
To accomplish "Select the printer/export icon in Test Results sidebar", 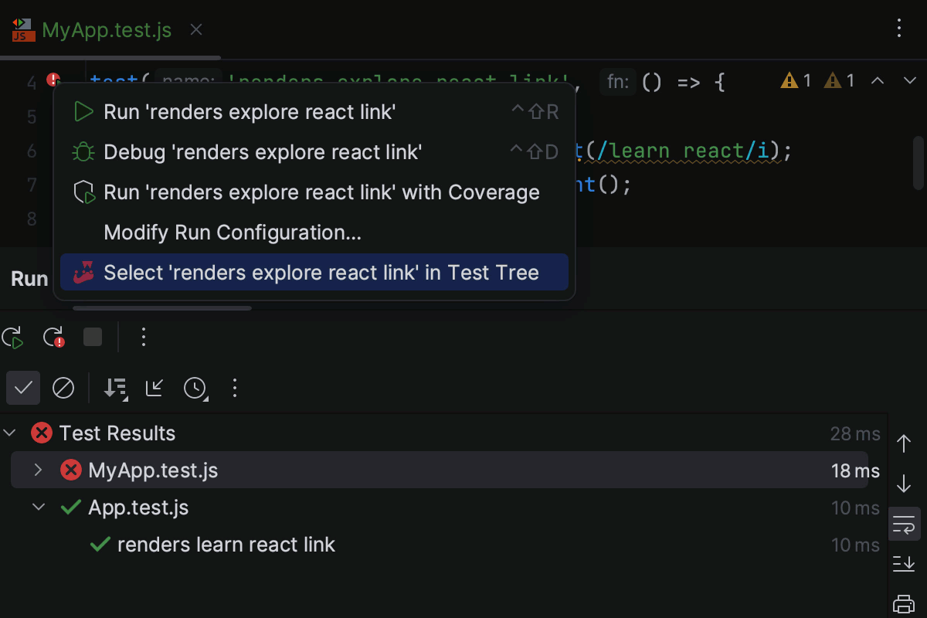I will [904, 603].
